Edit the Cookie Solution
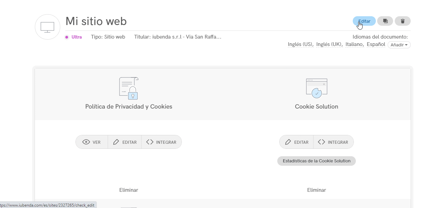432x208 pixels. click(x=297, y=142)
